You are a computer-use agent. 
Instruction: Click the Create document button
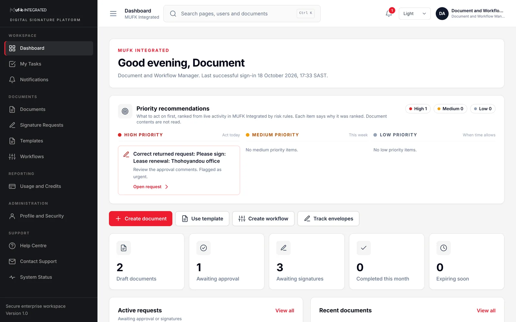coord(141,219)
